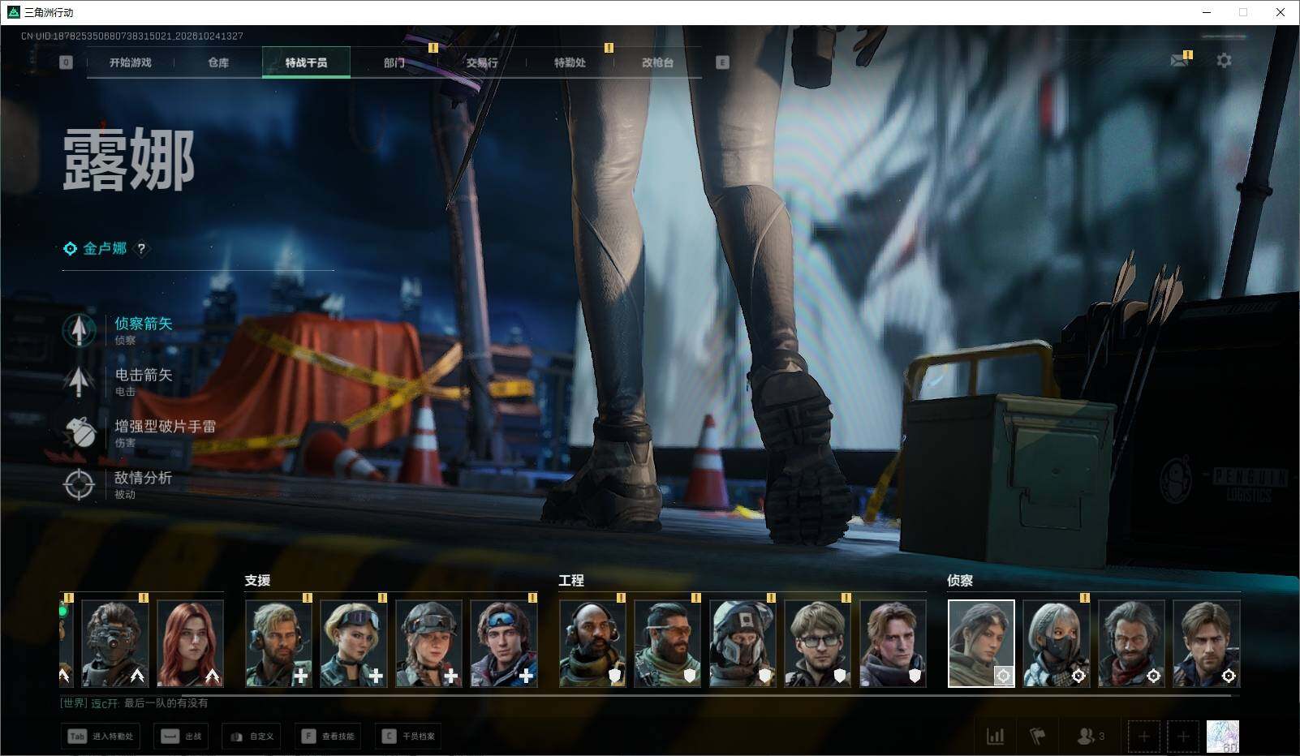Select the bald engineer operator with headset
The height and width of the screenshot is (756, 1300).
coord(592,643)
